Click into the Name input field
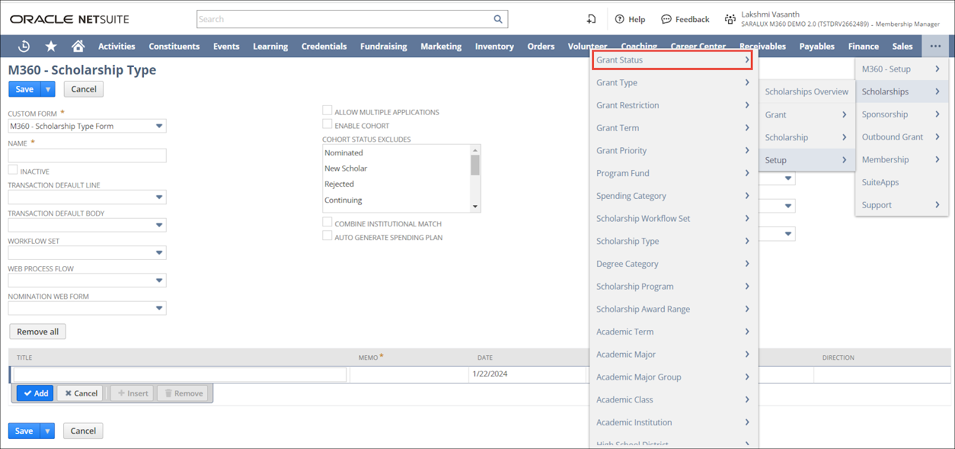955x449 pixels. (87, 156)
